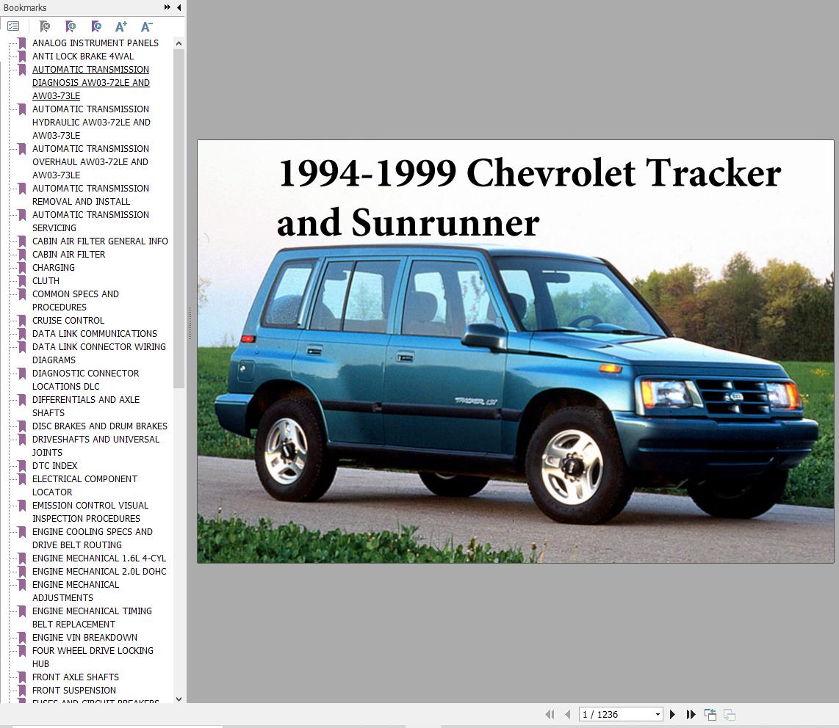
Task: Click icon beside ENGINE VIN BREAKDOWN
Action: (22, 638)
